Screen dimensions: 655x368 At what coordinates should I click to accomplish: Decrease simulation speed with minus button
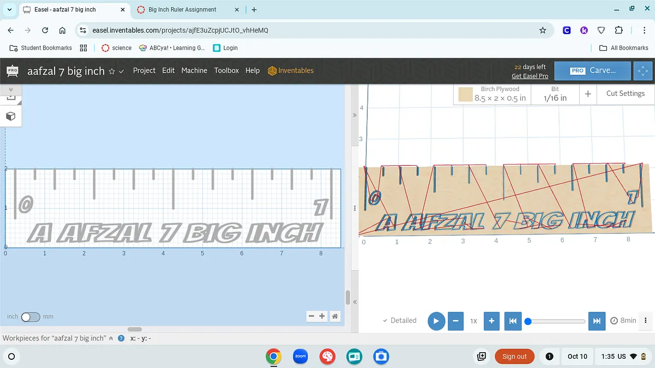click(455, 321)
